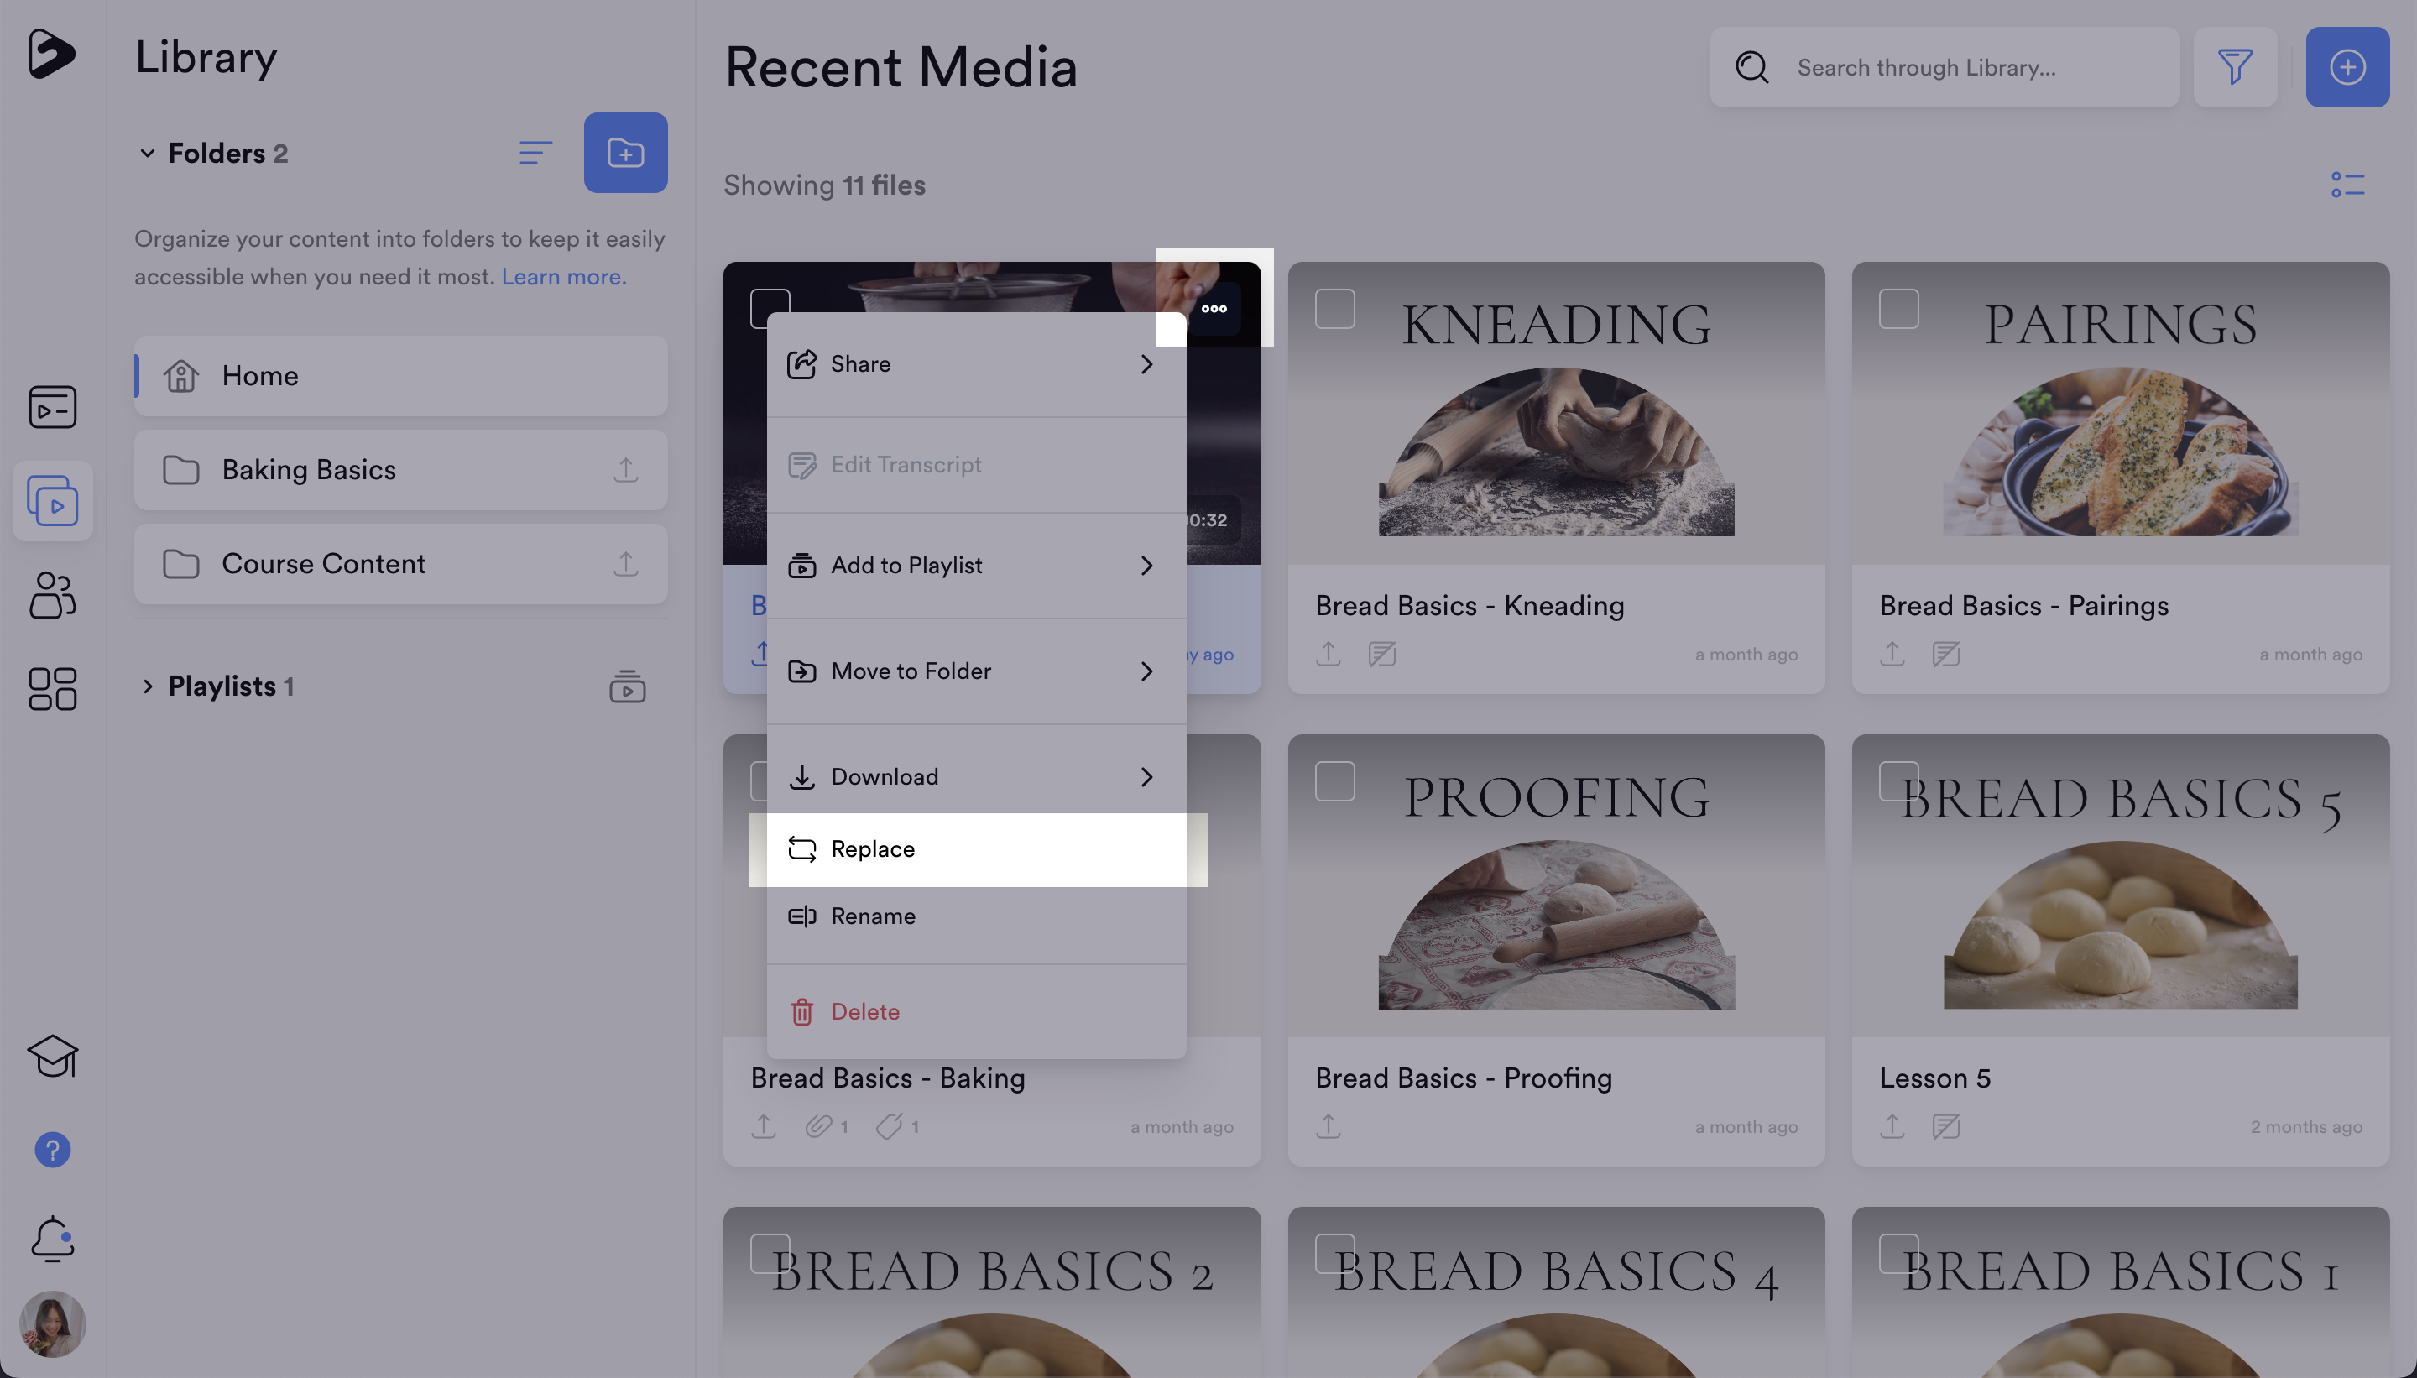Image resolution: width=2417 pixels, height=1378 pixels.
Task: Tick the Bread Basics - Kneading checkbox
Action: point(1334,309)
